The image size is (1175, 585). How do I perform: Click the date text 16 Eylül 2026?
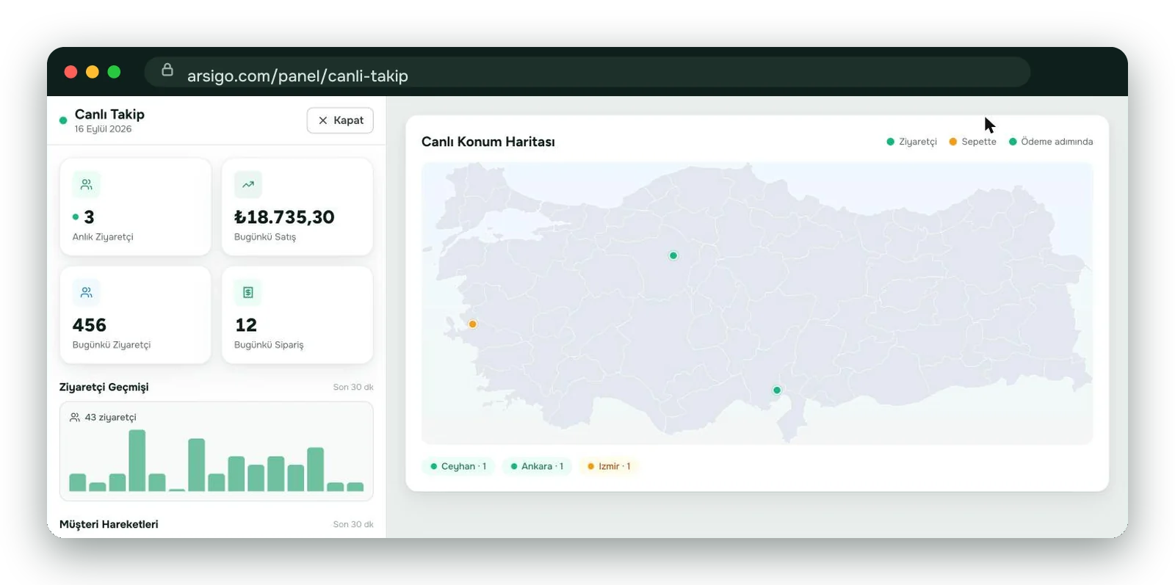click(103, 129)
